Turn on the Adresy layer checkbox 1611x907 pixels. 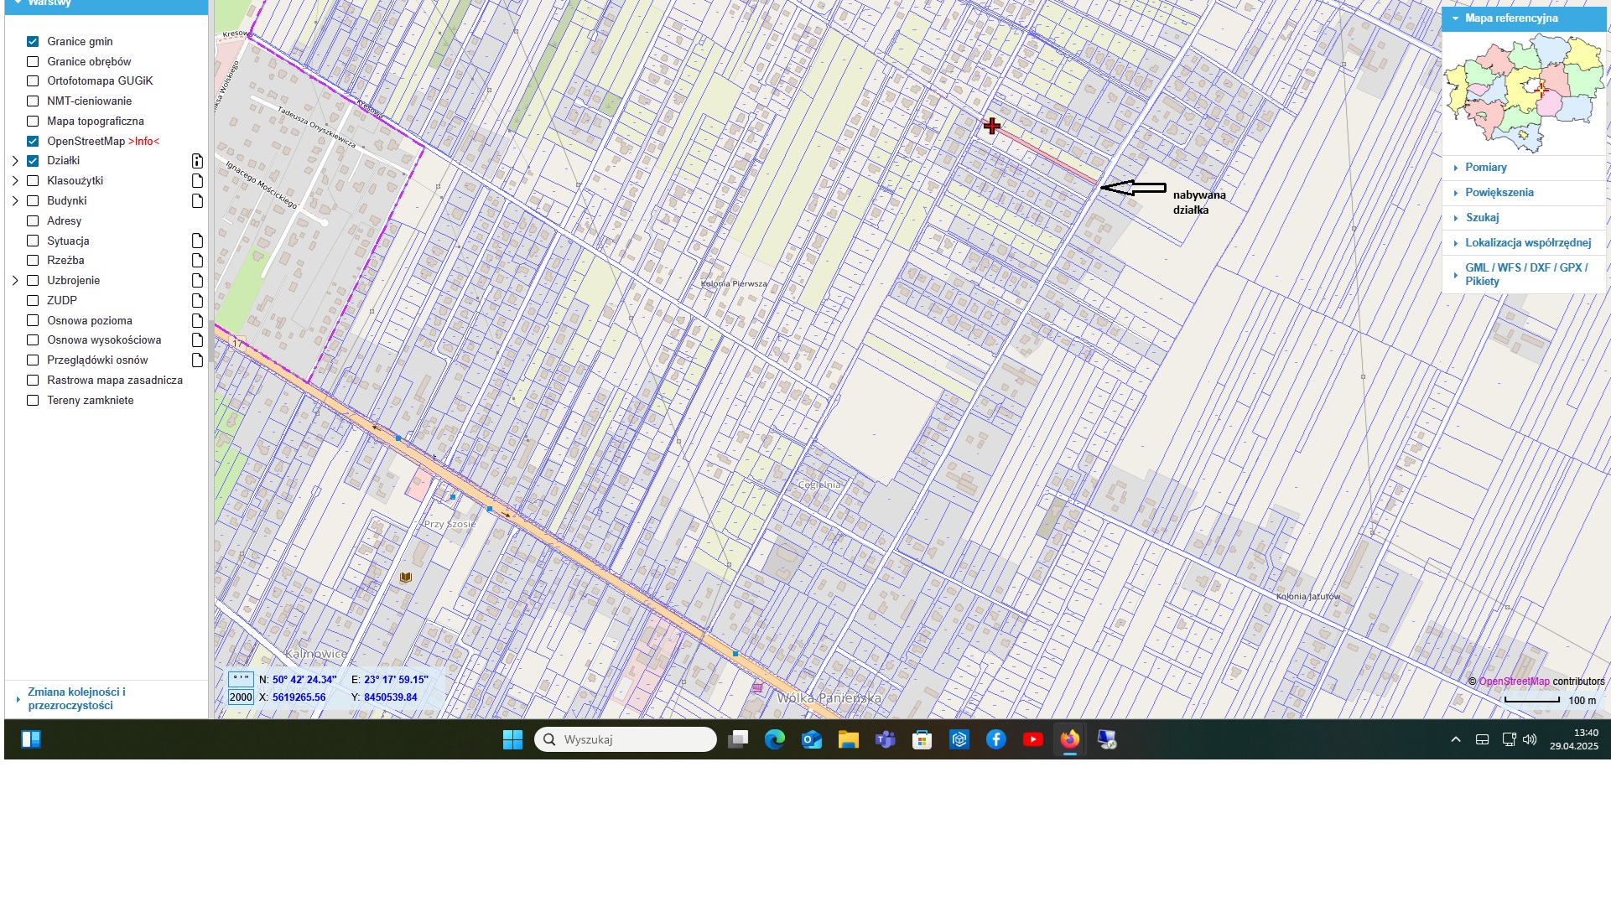pyautogui.click(x=33, y=221)
